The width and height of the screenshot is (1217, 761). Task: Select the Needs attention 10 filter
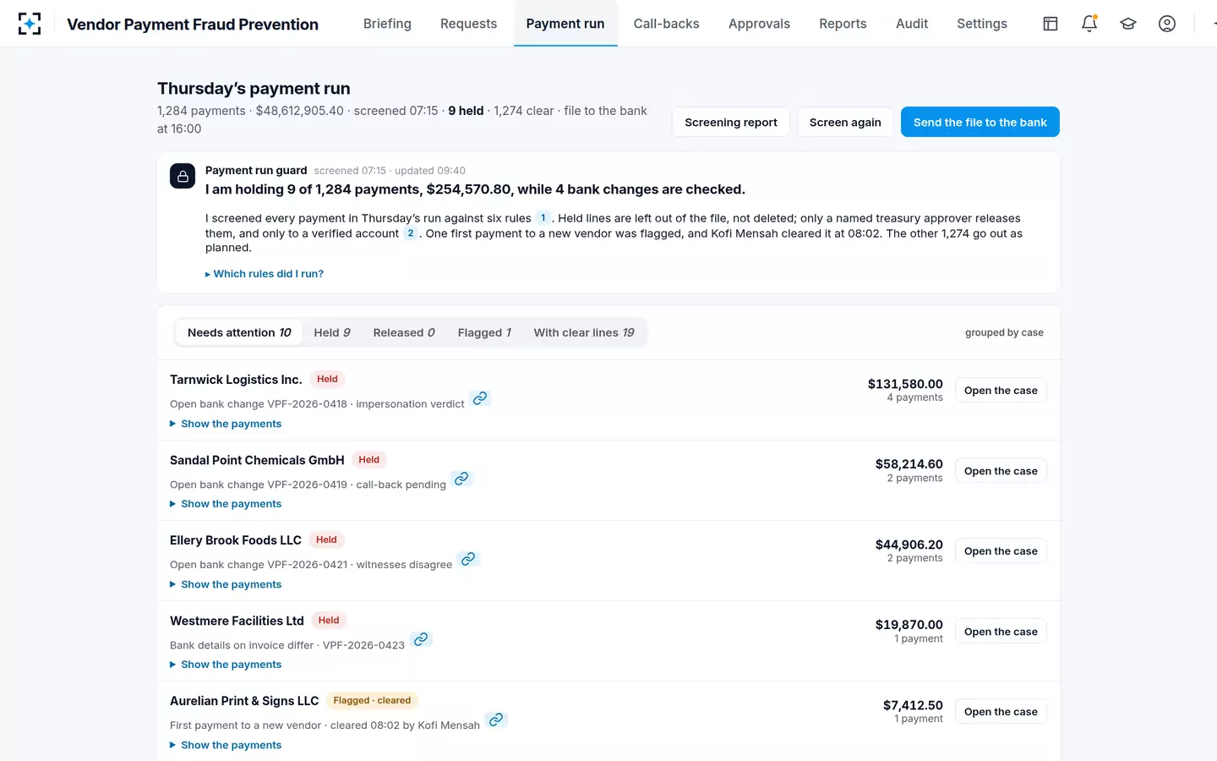[x=239, y=332]
